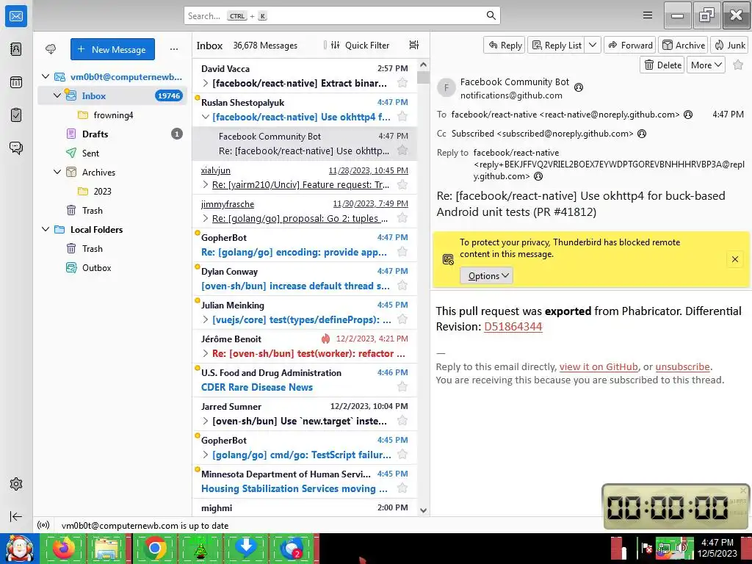Star the Julian Meinking message

[402, 319]
